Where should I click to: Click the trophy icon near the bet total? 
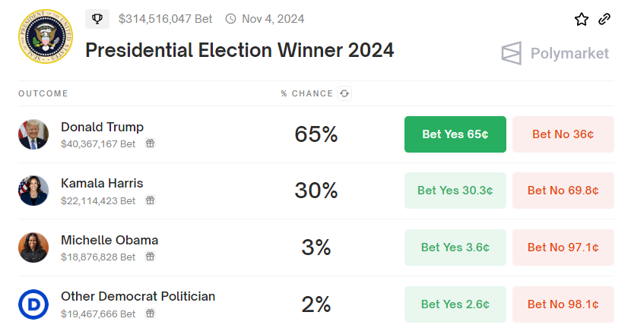(97, 18)
